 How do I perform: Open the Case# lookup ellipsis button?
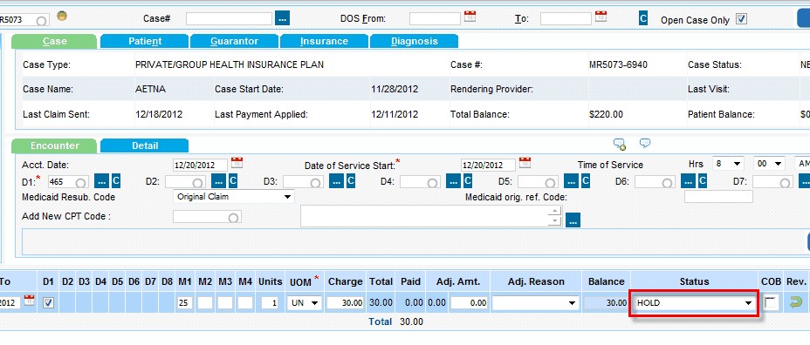tap(282, 18)
